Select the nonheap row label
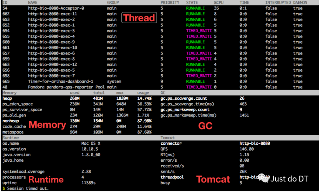 [11, 121]
